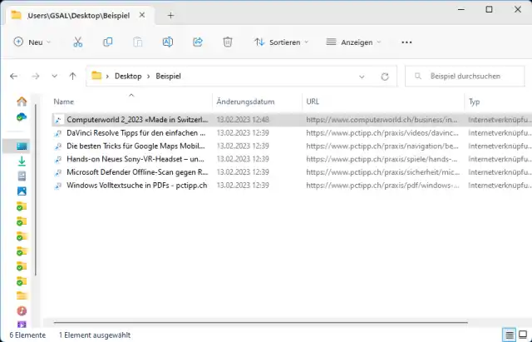Open the Home icon in navigation sidebar
The height and width of the screenshot is (342, 532).
tap(22, 102)
